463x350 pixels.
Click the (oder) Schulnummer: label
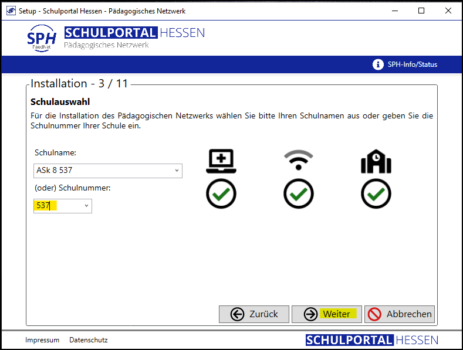(x=73, y=188)
